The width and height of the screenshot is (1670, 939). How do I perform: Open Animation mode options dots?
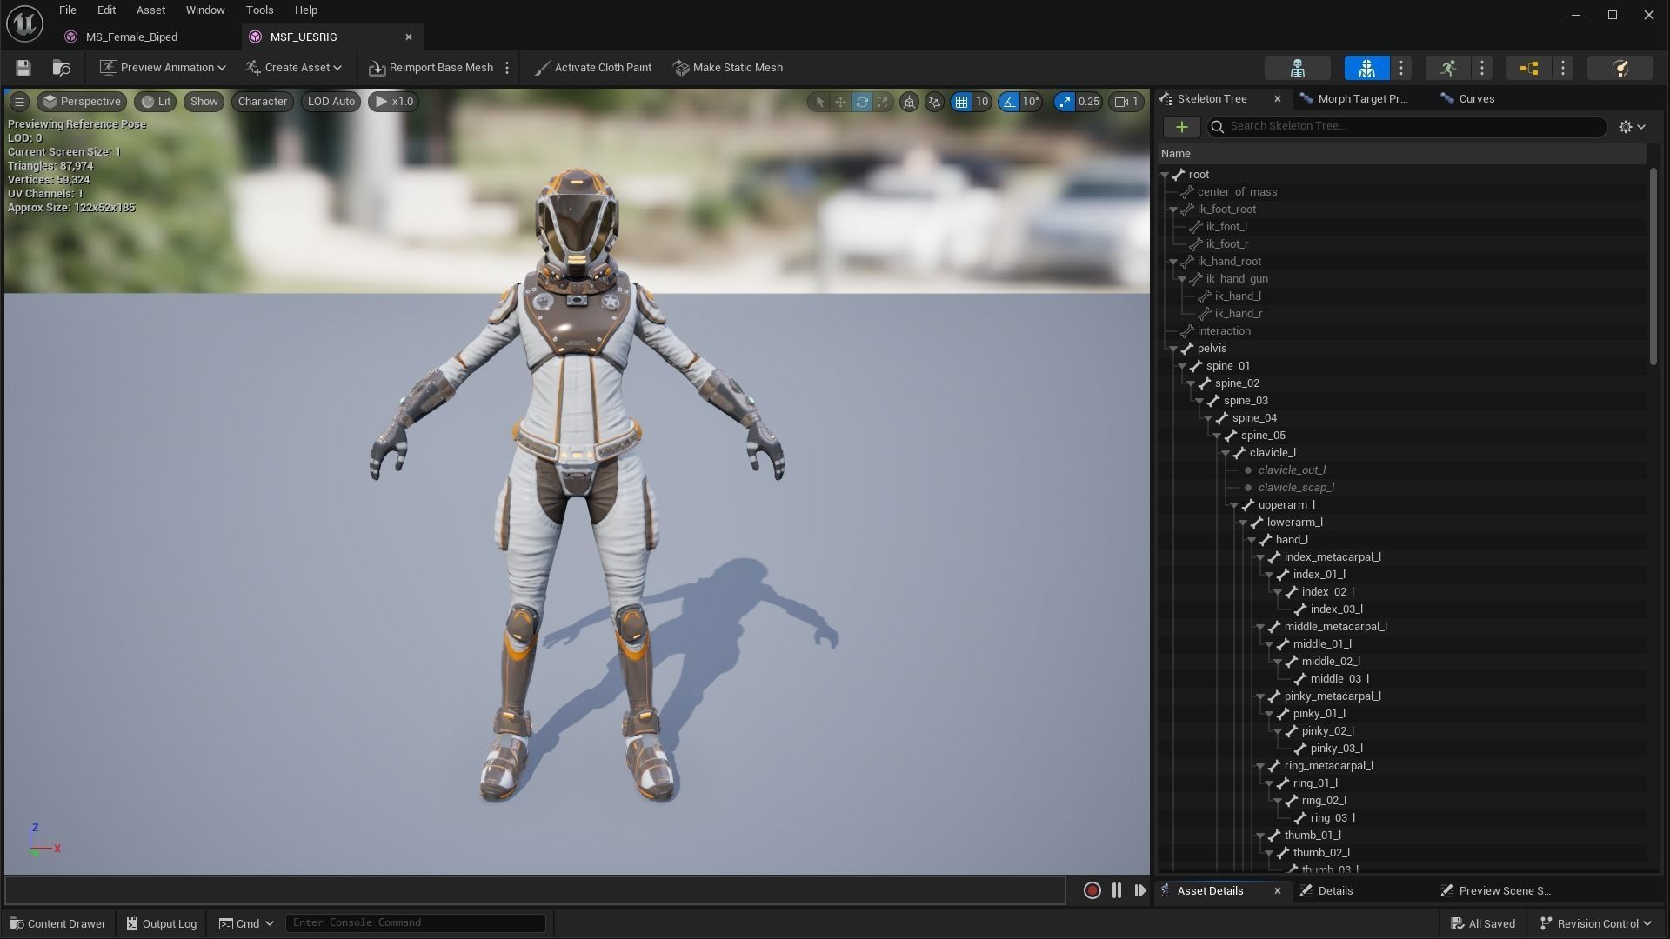point(1482,68)
